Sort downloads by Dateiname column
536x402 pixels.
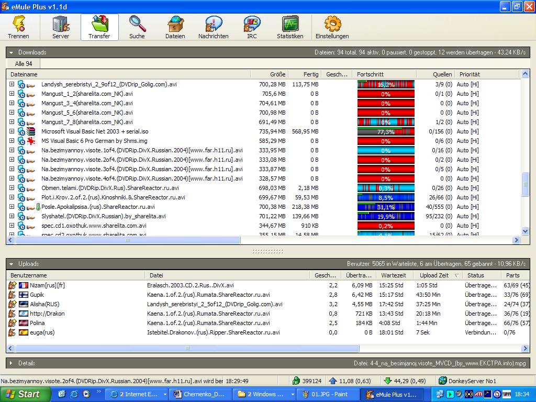(129, 74)
